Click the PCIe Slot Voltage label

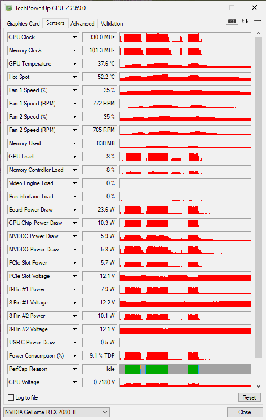tap(29, 276)
